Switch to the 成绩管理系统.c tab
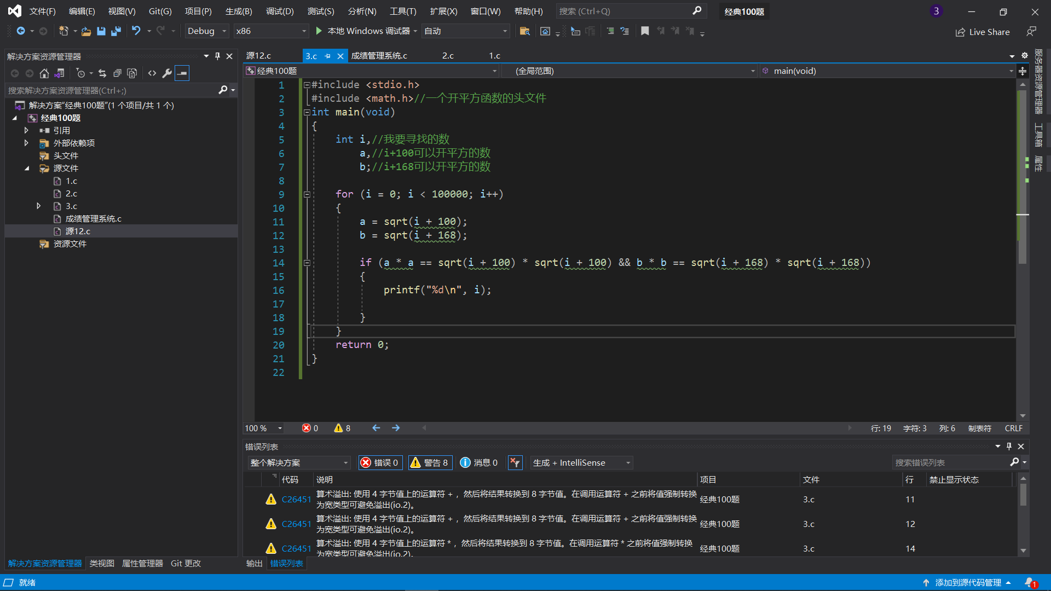This screenshot has height=591, width=1051. pos(379,56)
